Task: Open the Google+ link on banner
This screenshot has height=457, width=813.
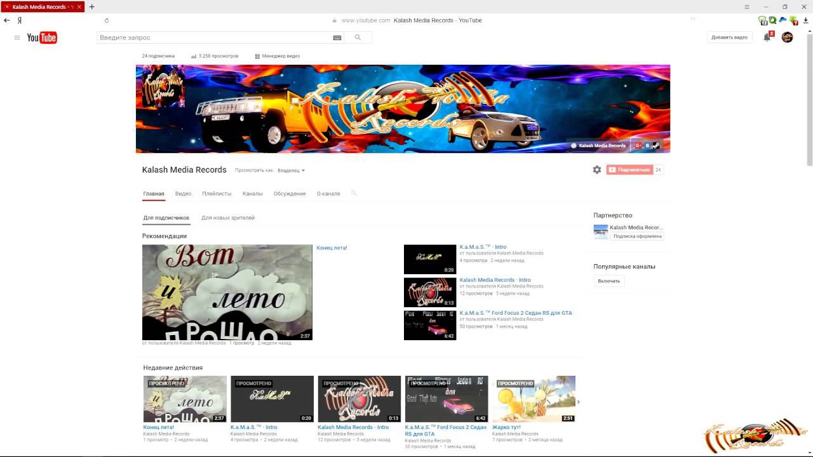Action: coord(638,145)
